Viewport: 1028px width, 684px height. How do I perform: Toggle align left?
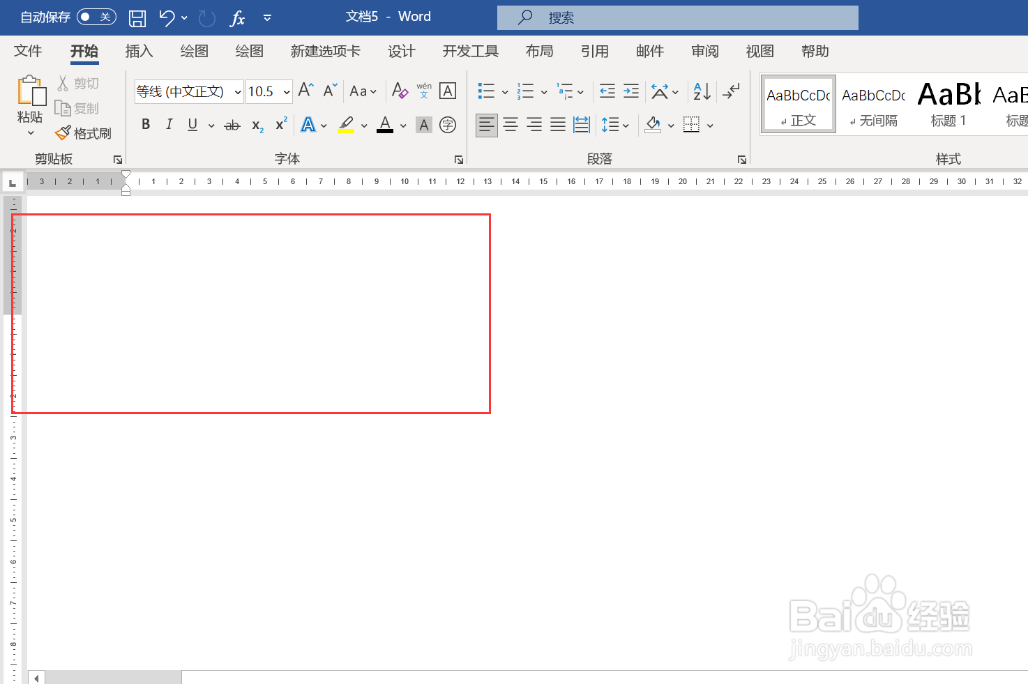point(487,125)
